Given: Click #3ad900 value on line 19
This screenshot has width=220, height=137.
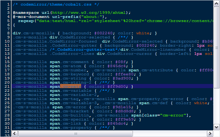Looking at the screenshot, I should point(122,78).
